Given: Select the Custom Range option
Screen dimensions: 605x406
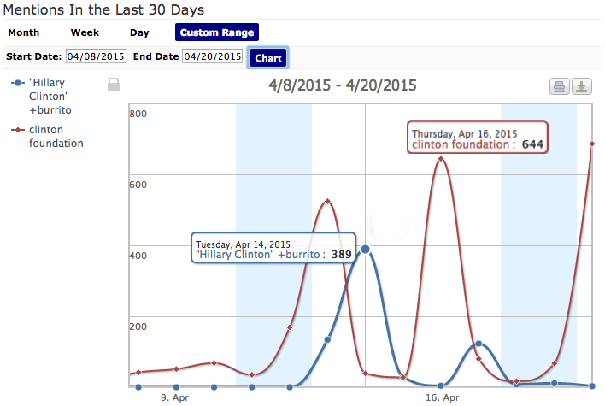Looking at the screenshot, I should pos(217,32).
